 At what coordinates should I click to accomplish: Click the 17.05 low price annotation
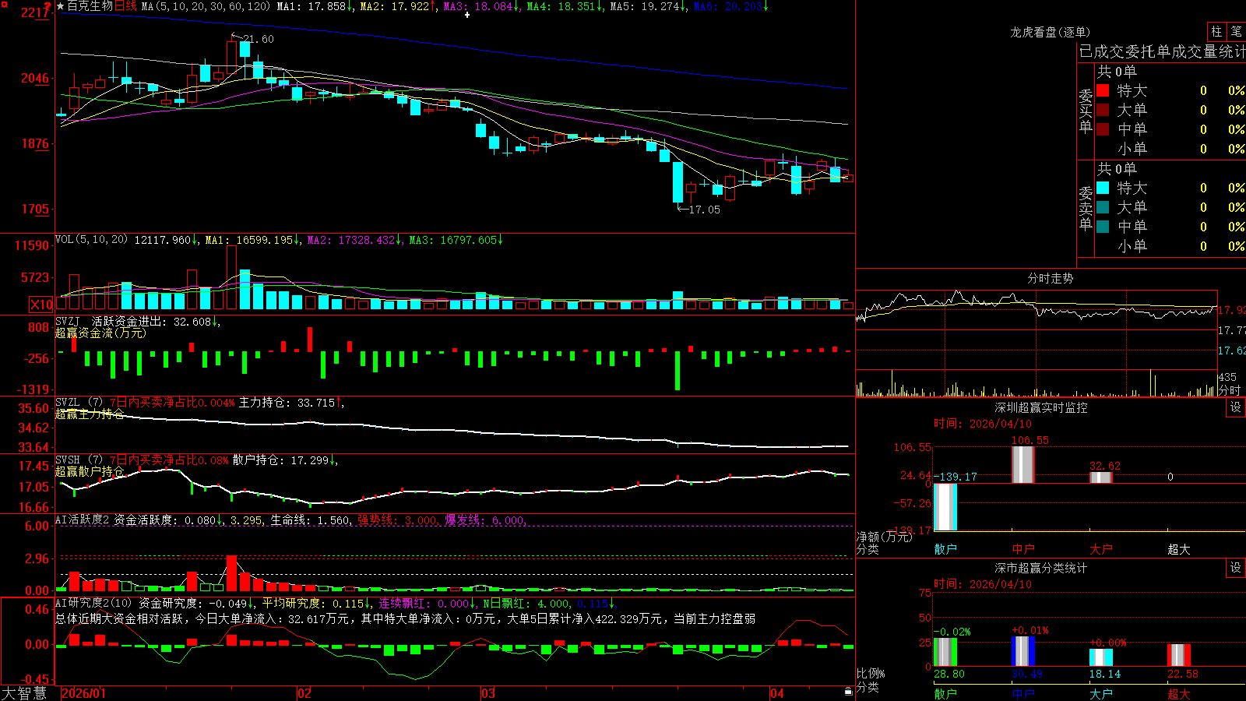tap(705, 210)
